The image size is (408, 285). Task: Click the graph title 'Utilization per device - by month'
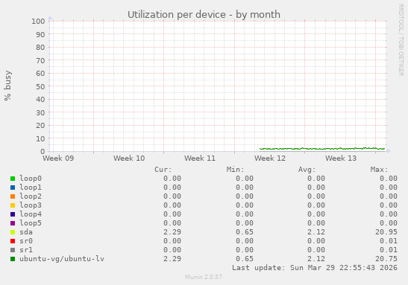(204, 15)
